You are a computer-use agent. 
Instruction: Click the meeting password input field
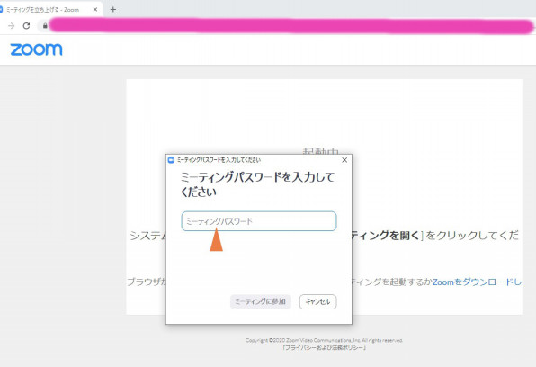[259, 221]
